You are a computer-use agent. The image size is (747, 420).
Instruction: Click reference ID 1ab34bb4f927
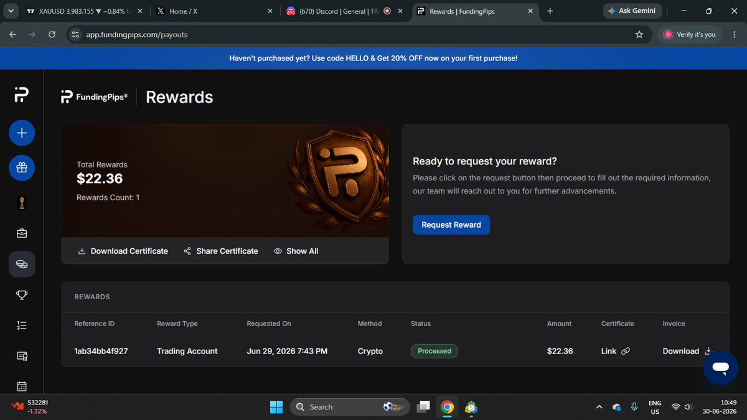(101, 351)
